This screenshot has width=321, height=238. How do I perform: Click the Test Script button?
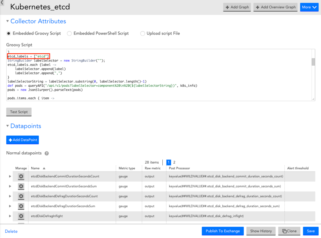pos(19,112)
